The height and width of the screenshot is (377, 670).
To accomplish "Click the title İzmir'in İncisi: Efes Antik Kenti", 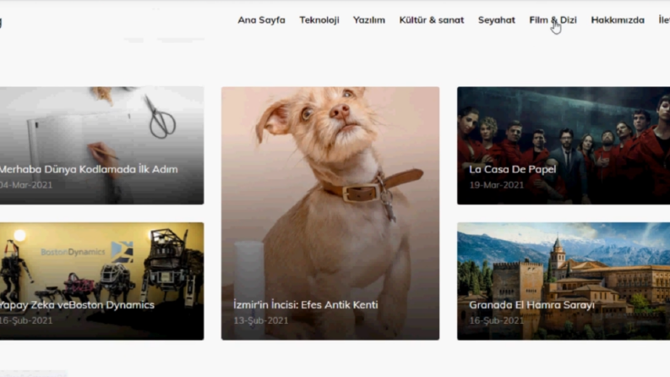I will [306, 305].
